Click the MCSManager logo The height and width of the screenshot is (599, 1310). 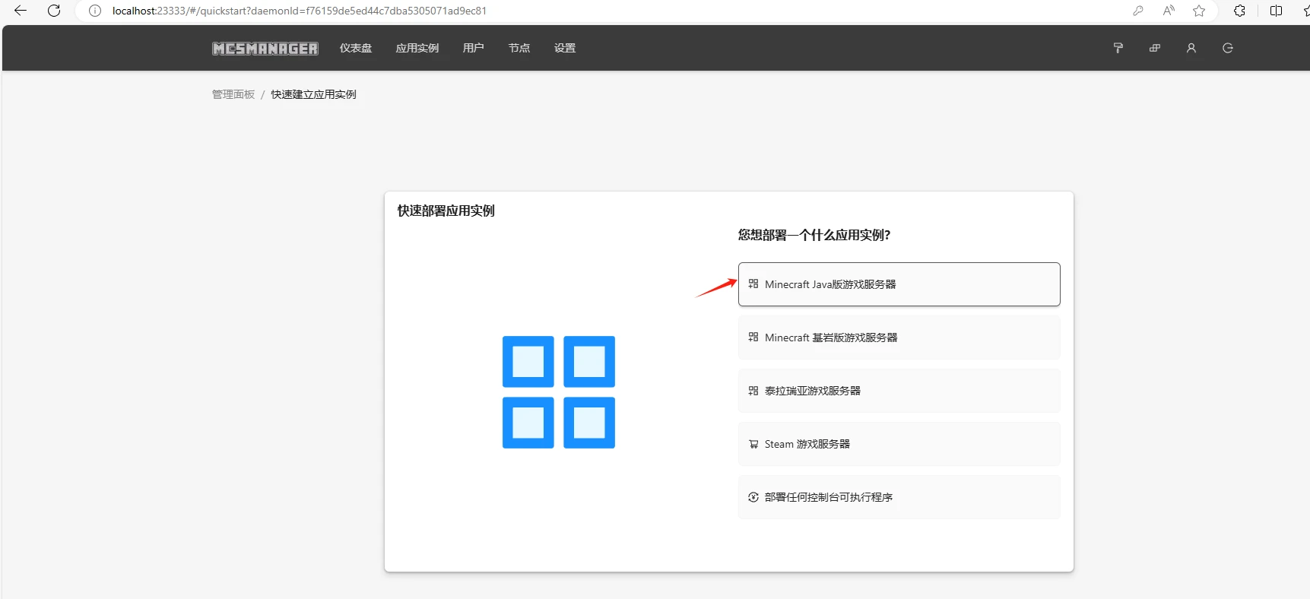point(265,49)
